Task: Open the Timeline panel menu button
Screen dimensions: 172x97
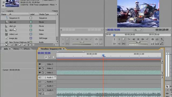Action: pyautogui.click(x=162, y=49)
